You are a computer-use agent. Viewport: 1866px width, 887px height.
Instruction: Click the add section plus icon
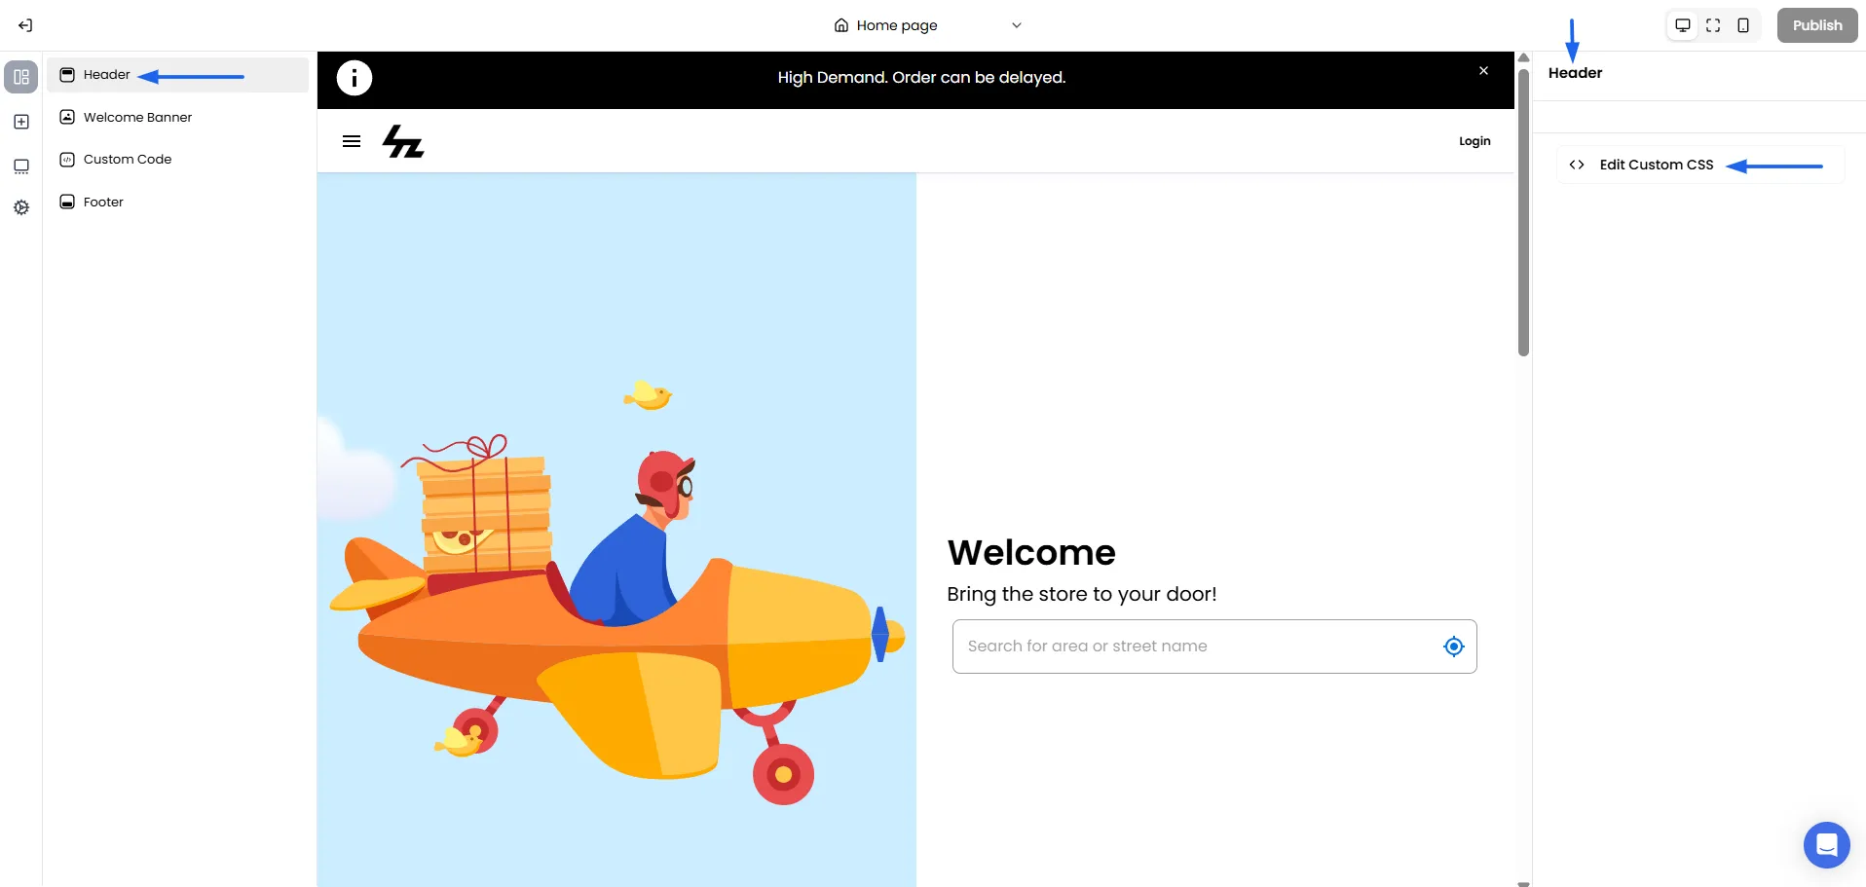(x=21, y=122)
